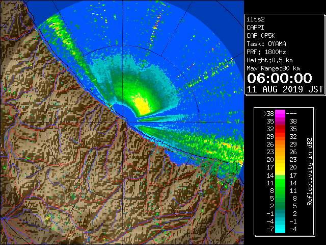Click the 'ilts2' label in info box

point(256,19)
